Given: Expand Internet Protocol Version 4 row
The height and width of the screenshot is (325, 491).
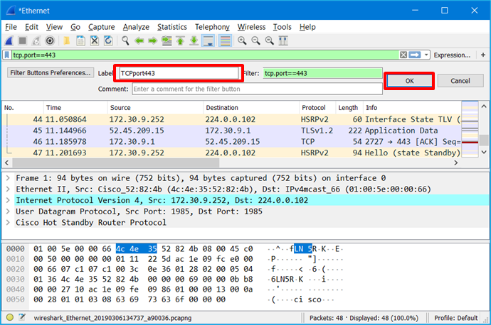Looking at the screenshot, I should coord(8,200).
